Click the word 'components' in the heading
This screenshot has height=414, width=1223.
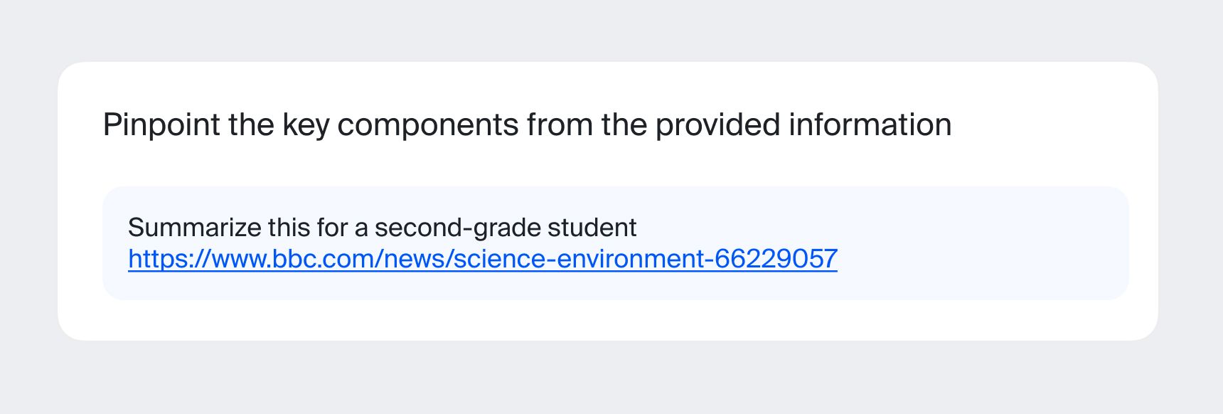click(x=428, y=125)
